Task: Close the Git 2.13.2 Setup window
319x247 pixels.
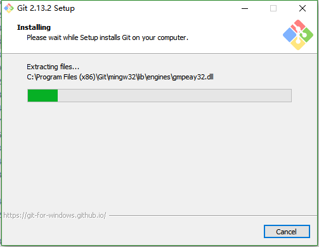Action: click(303, 8)
